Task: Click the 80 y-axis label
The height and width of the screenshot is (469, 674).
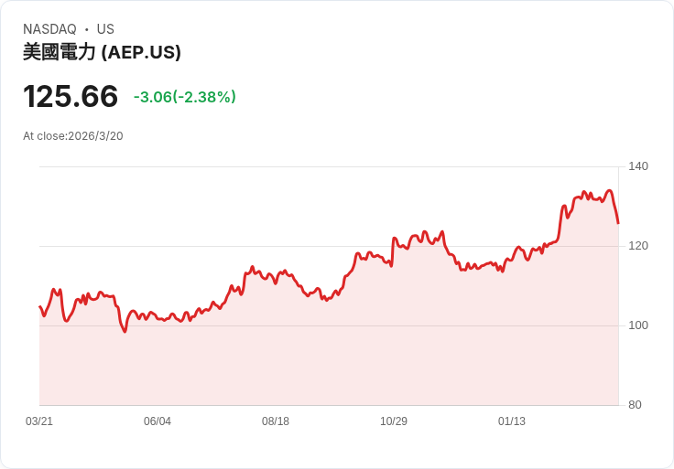Action: coord(636,405)
